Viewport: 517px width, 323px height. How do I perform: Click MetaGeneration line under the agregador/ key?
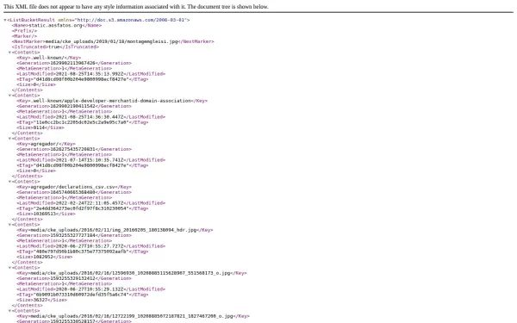click(65, 154)
